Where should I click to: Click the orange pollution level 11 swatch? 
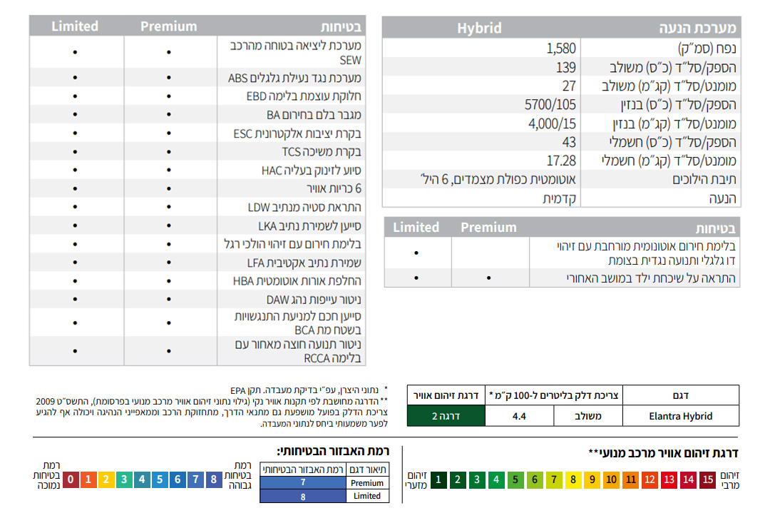[630, 479]
